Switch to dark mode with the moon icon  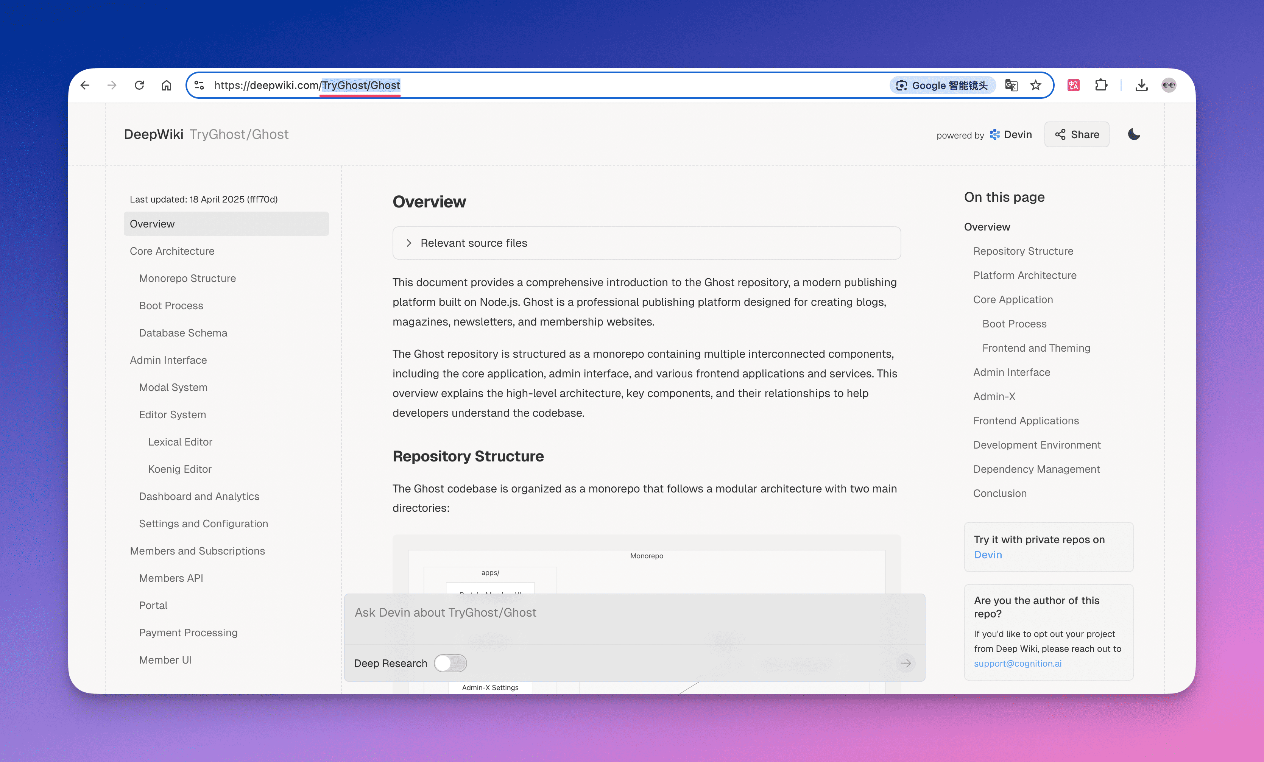point(1134,134)
